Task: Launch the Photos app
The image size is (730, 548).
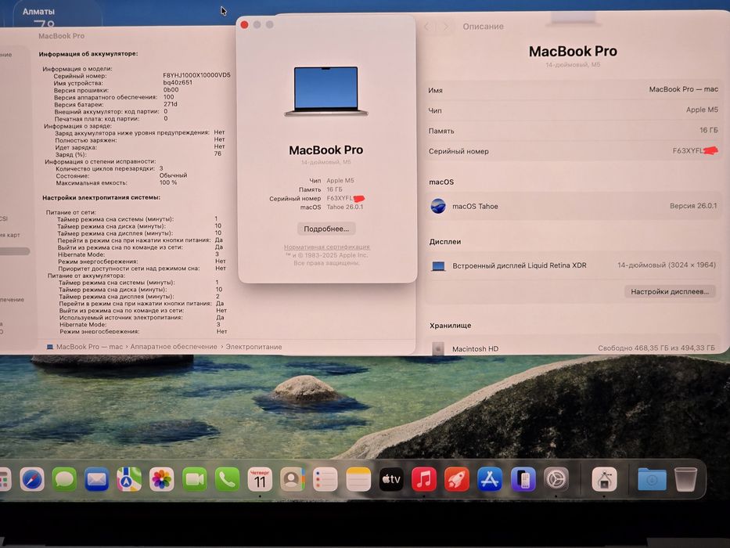Action: click(161, 479)
